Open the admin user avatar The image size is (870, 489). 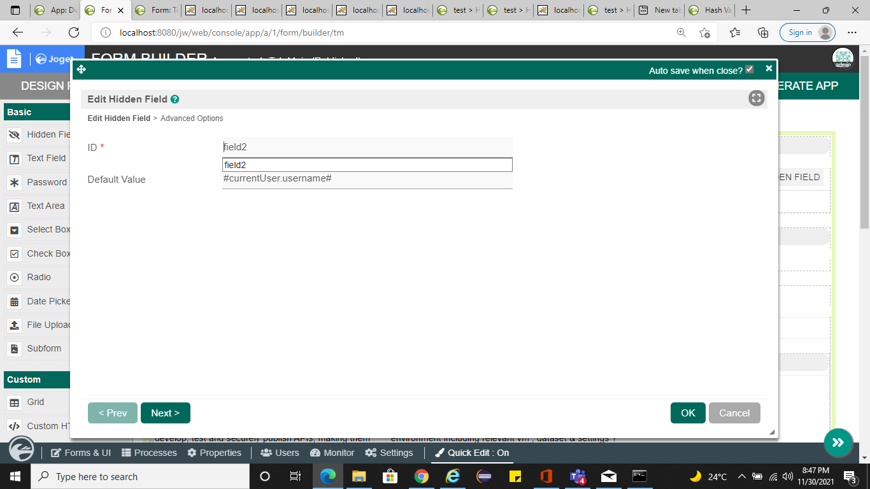pyautogui.click(x=843, y=59)
